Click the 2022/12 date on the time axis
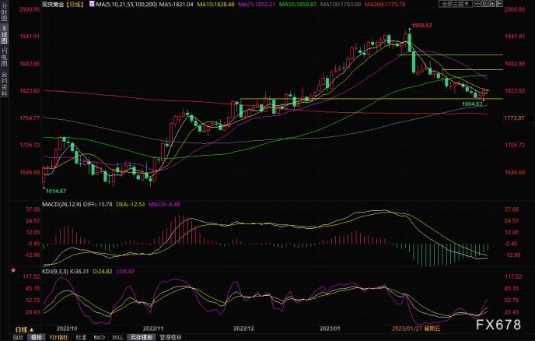The image size is (535, 341). 243,329
